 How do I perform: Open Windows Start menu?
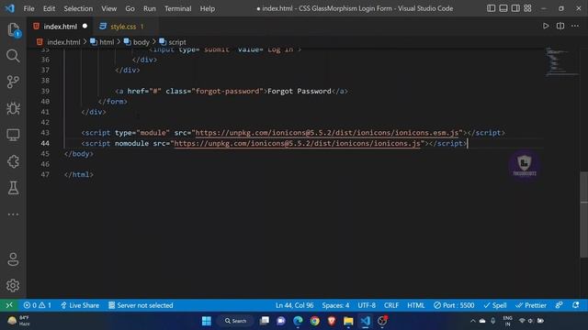207,321
